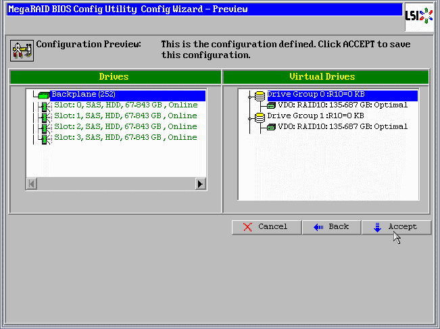The width and height of the screenshot is (440, 329).
Task: Click the Virtual Drives panel header
Action: 326,77
